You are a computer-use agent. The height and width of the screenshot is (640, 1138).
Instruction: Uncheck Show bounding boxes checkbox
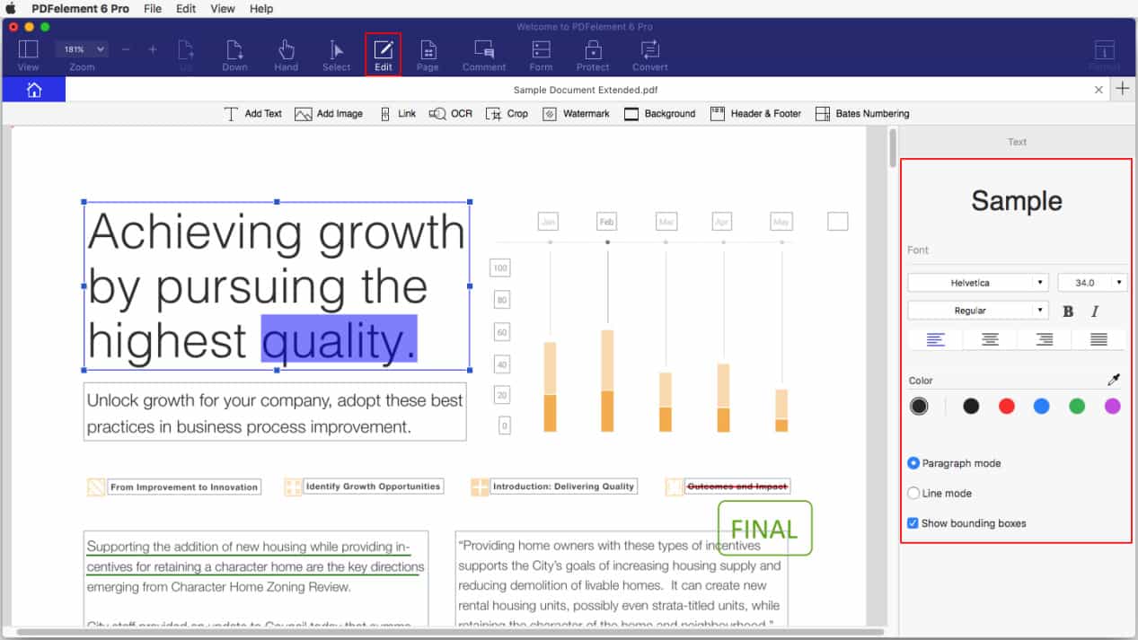913,523
